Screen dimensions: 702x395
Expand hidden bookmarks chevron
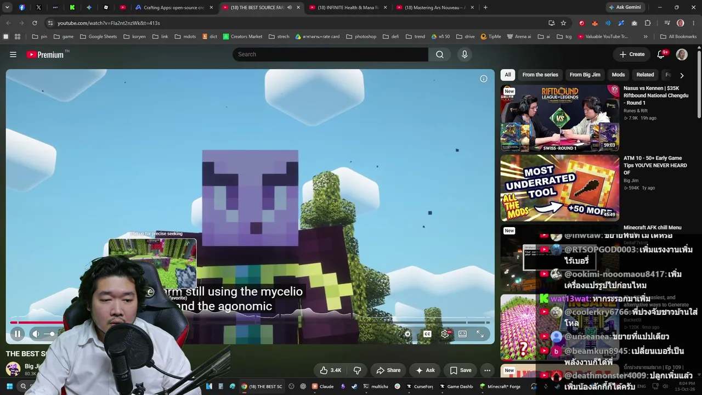[646, 37]
